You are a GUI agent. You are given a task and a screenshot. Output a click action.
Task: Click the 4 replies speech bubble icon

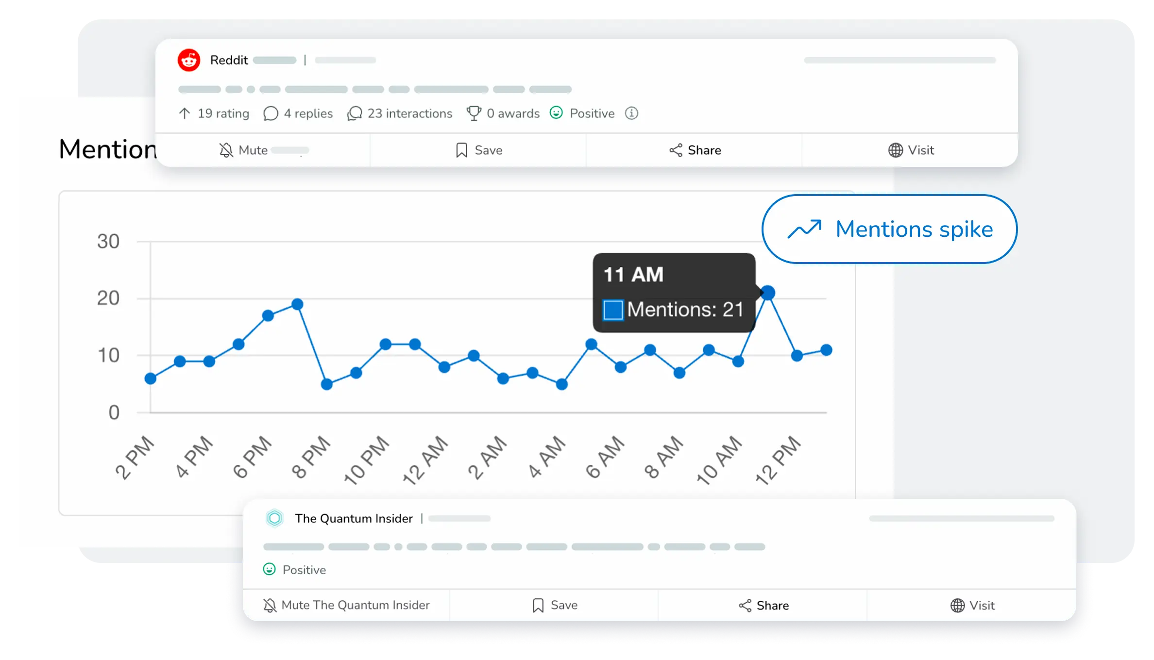click(x=271, y=114)
